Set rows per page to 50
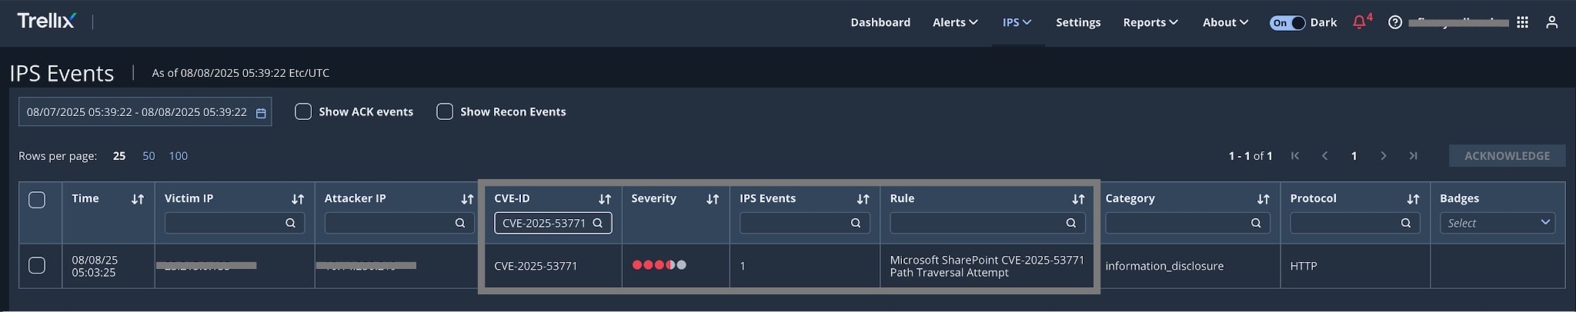This screenshot has height=312, width=1576. pos(149,156)
